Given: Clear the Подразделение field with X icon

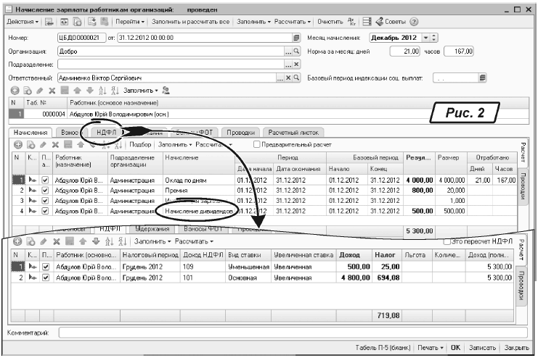Looking at the screenshot, I should point(296,64).
